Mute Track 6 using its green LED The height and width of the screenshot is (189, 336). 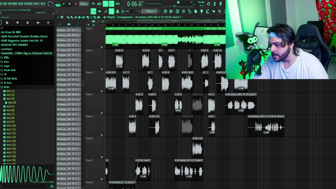point(102,157)
